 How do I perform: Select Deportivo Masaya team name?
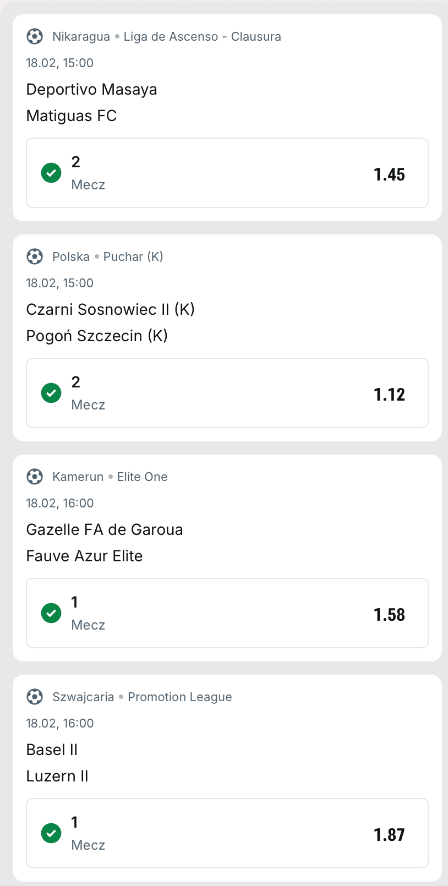pos(91,89)
